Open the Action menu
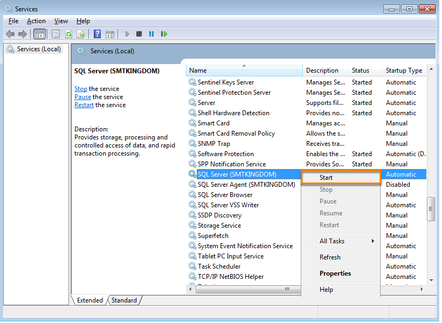 tap(36, 21)
